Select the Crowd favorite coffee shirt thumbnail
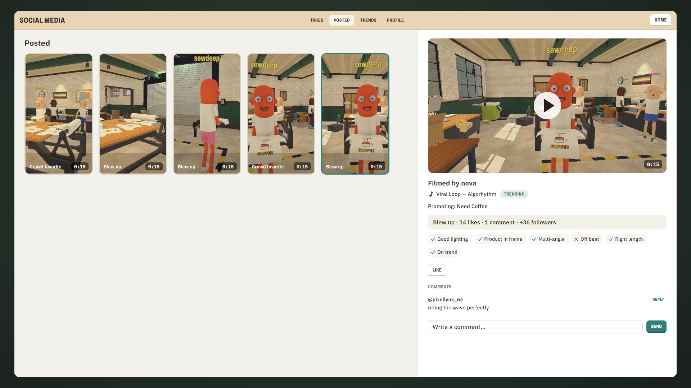Viewport: 691px width, 388px height. click(x=281, y=114)
